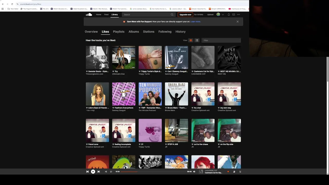The image size is (329, 185).
Task: Toggle repeat in the player bar
Action: pyautogui.click(x=111, y=172)
